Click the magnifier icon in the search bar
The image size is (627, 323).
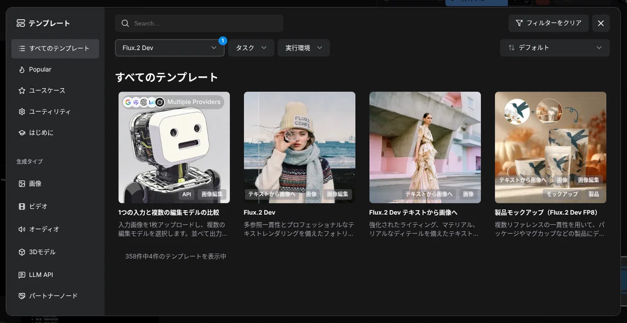[x=125, y=24]
